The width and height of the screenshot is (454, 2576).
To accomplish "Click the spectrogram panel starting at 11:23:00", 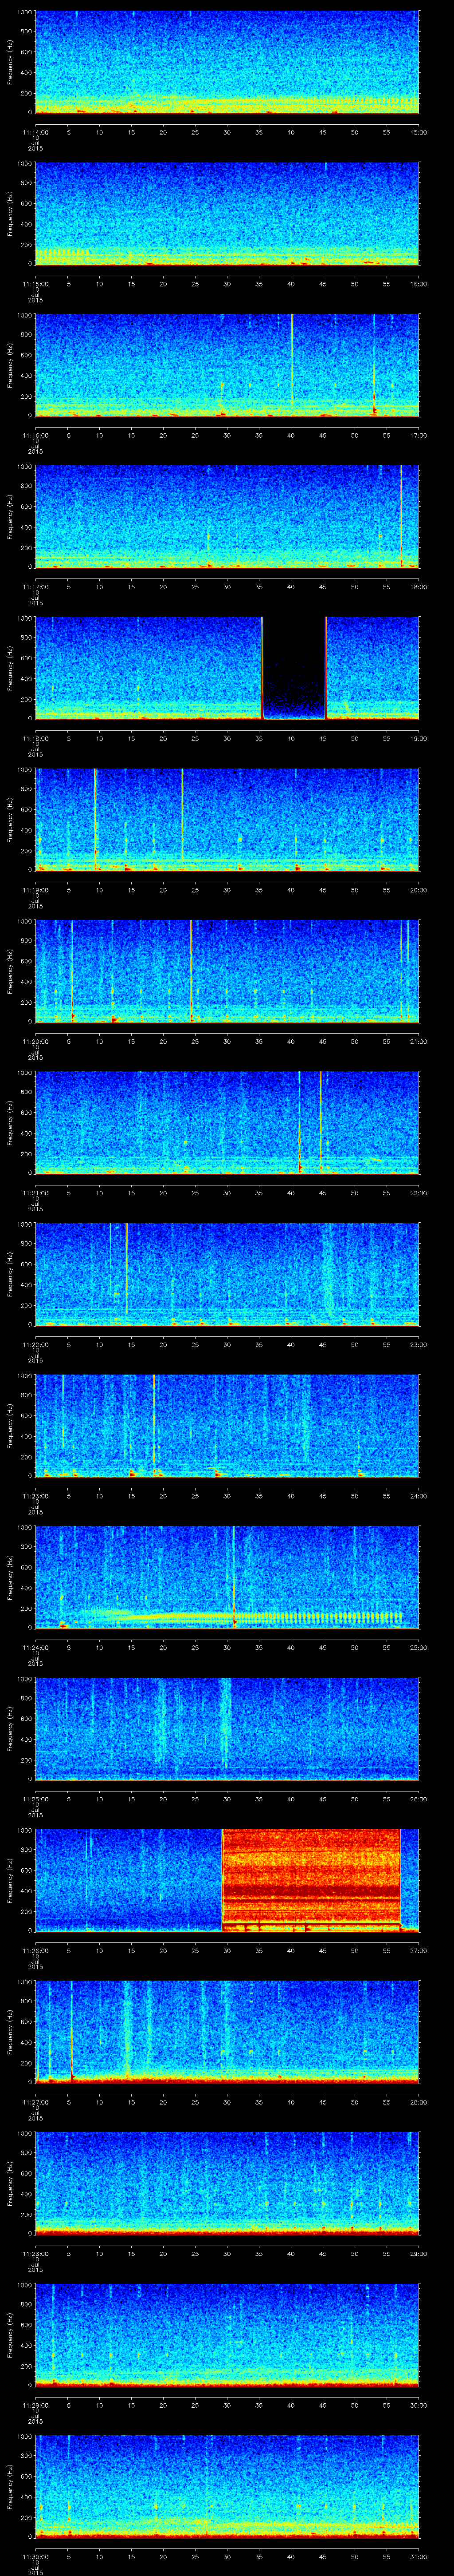I will (227, 1426).
